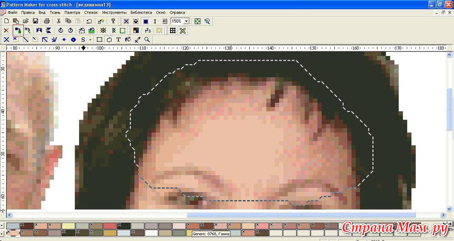The width and height of the screenshot is (454, 241).
Task: Click the print icon in toolbar
Action: [47, 21]
